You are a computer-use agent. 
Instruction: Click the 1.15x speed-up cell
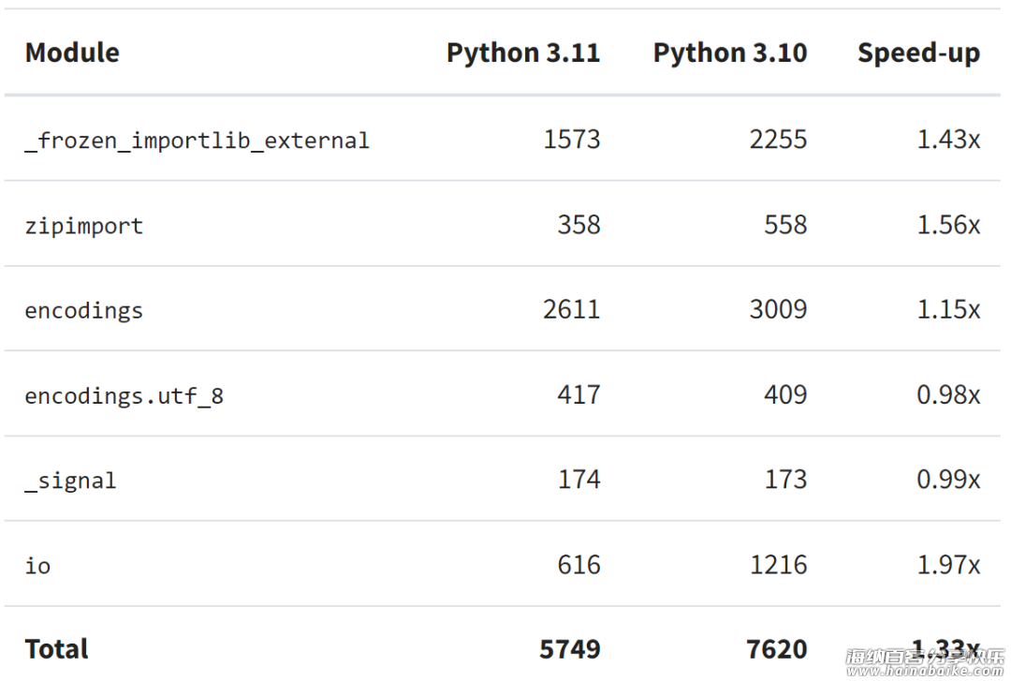point(948,309)
